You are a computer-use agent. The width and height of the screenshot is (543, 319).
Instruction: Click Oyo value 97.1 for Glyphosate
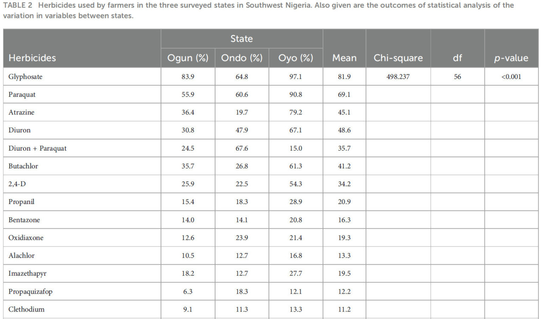(296, 77)
